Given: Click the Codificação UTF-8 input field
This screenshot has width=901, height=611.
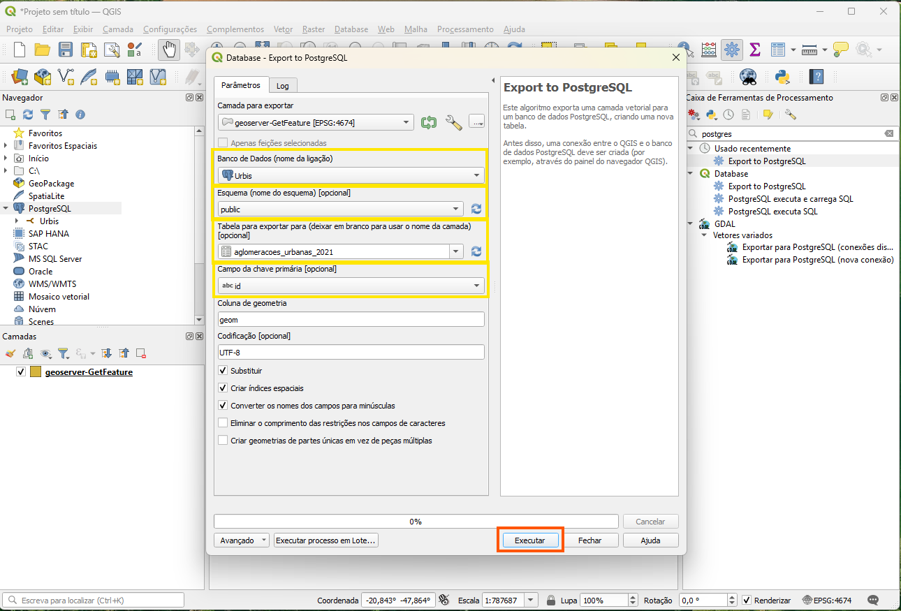Looking at the screenshot, I should tap(351, 352).
